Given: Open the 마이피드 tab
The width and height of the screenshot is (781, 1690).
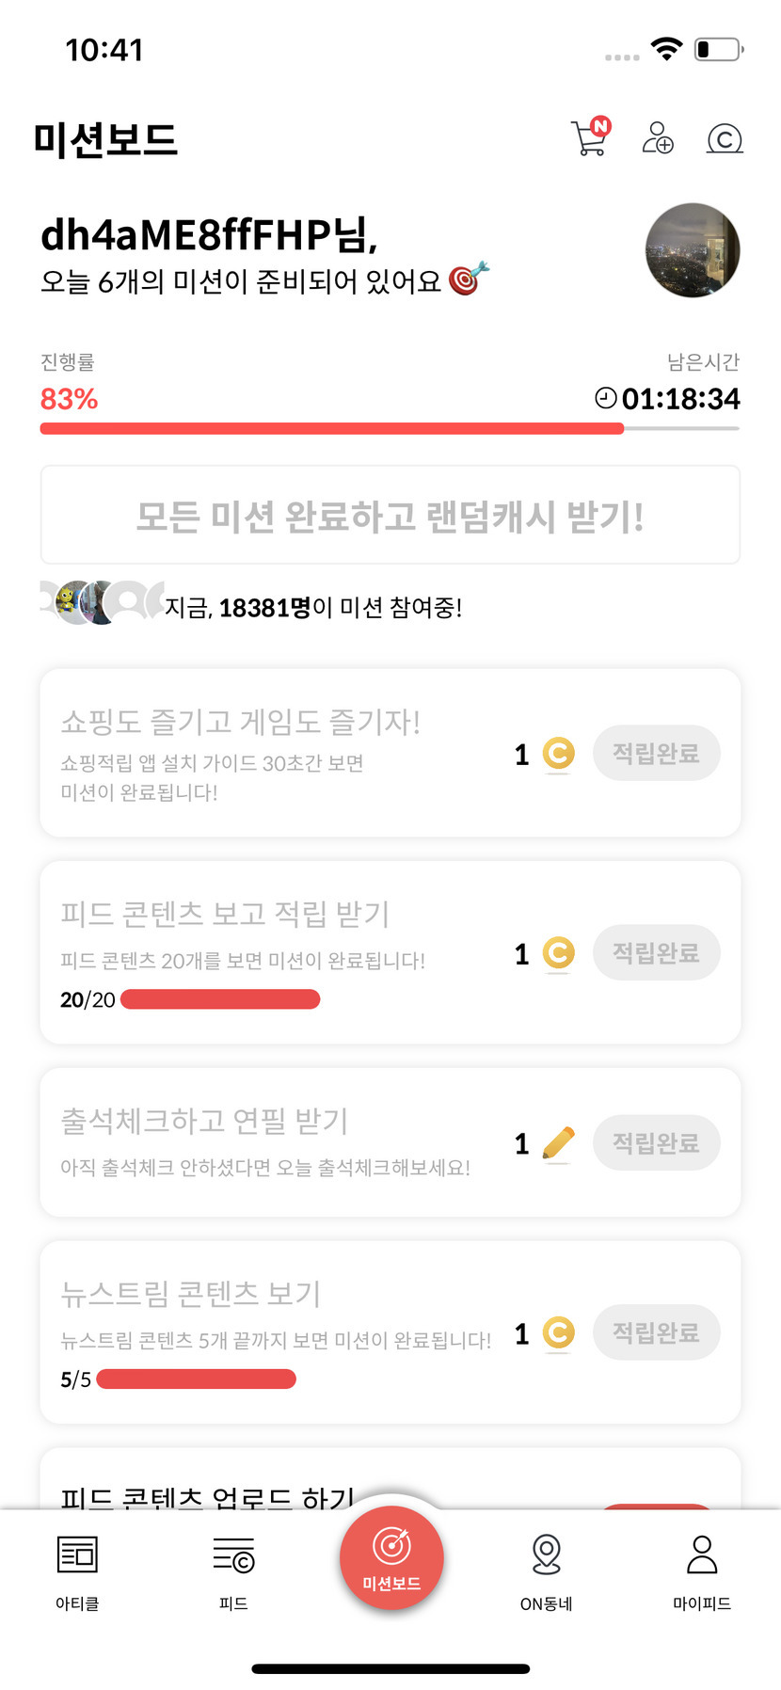Looking at the screenshot, I should tap(702, 1569).
